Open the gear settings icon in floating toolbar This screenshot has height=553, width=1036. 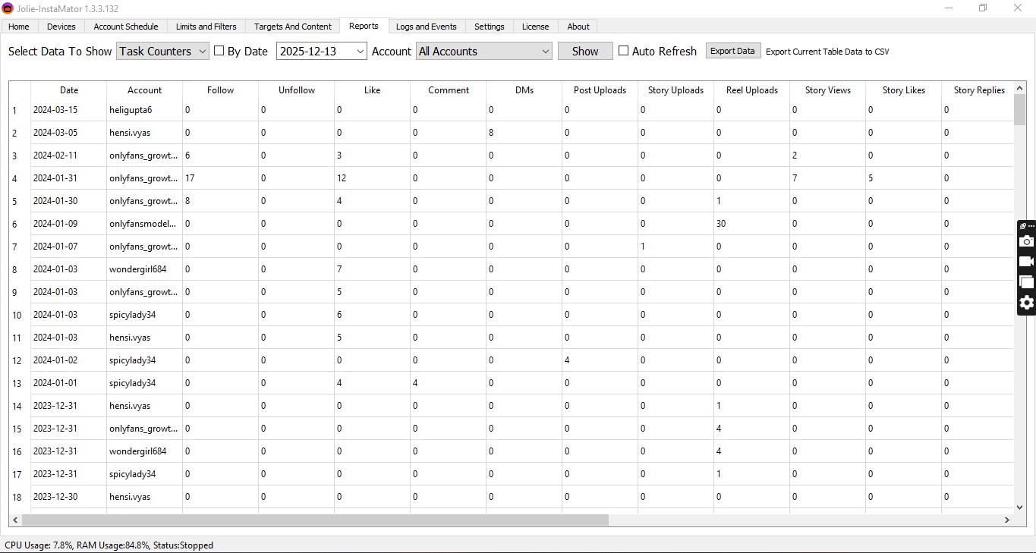pos(1026,303)
